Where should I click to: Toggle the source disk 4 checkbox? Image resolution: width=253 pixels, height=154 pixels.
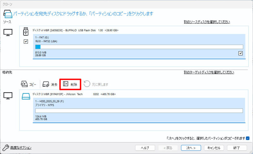[26, 42]
